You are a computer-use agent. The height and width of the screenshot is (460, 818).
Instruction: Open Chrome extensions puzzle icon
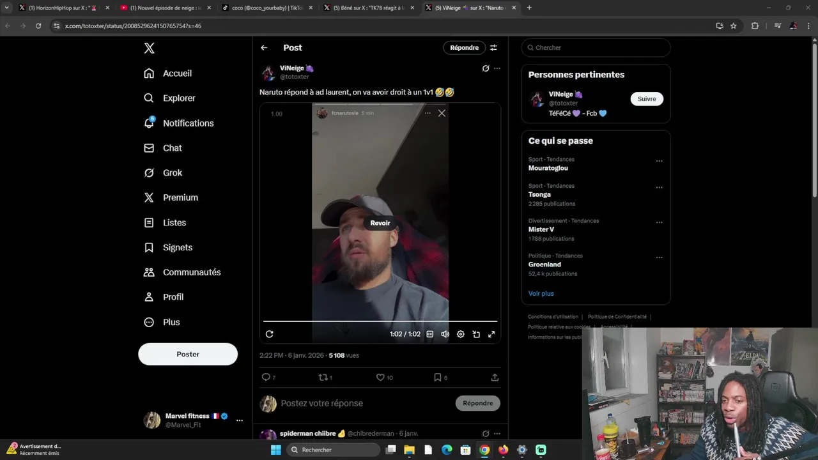755,26
